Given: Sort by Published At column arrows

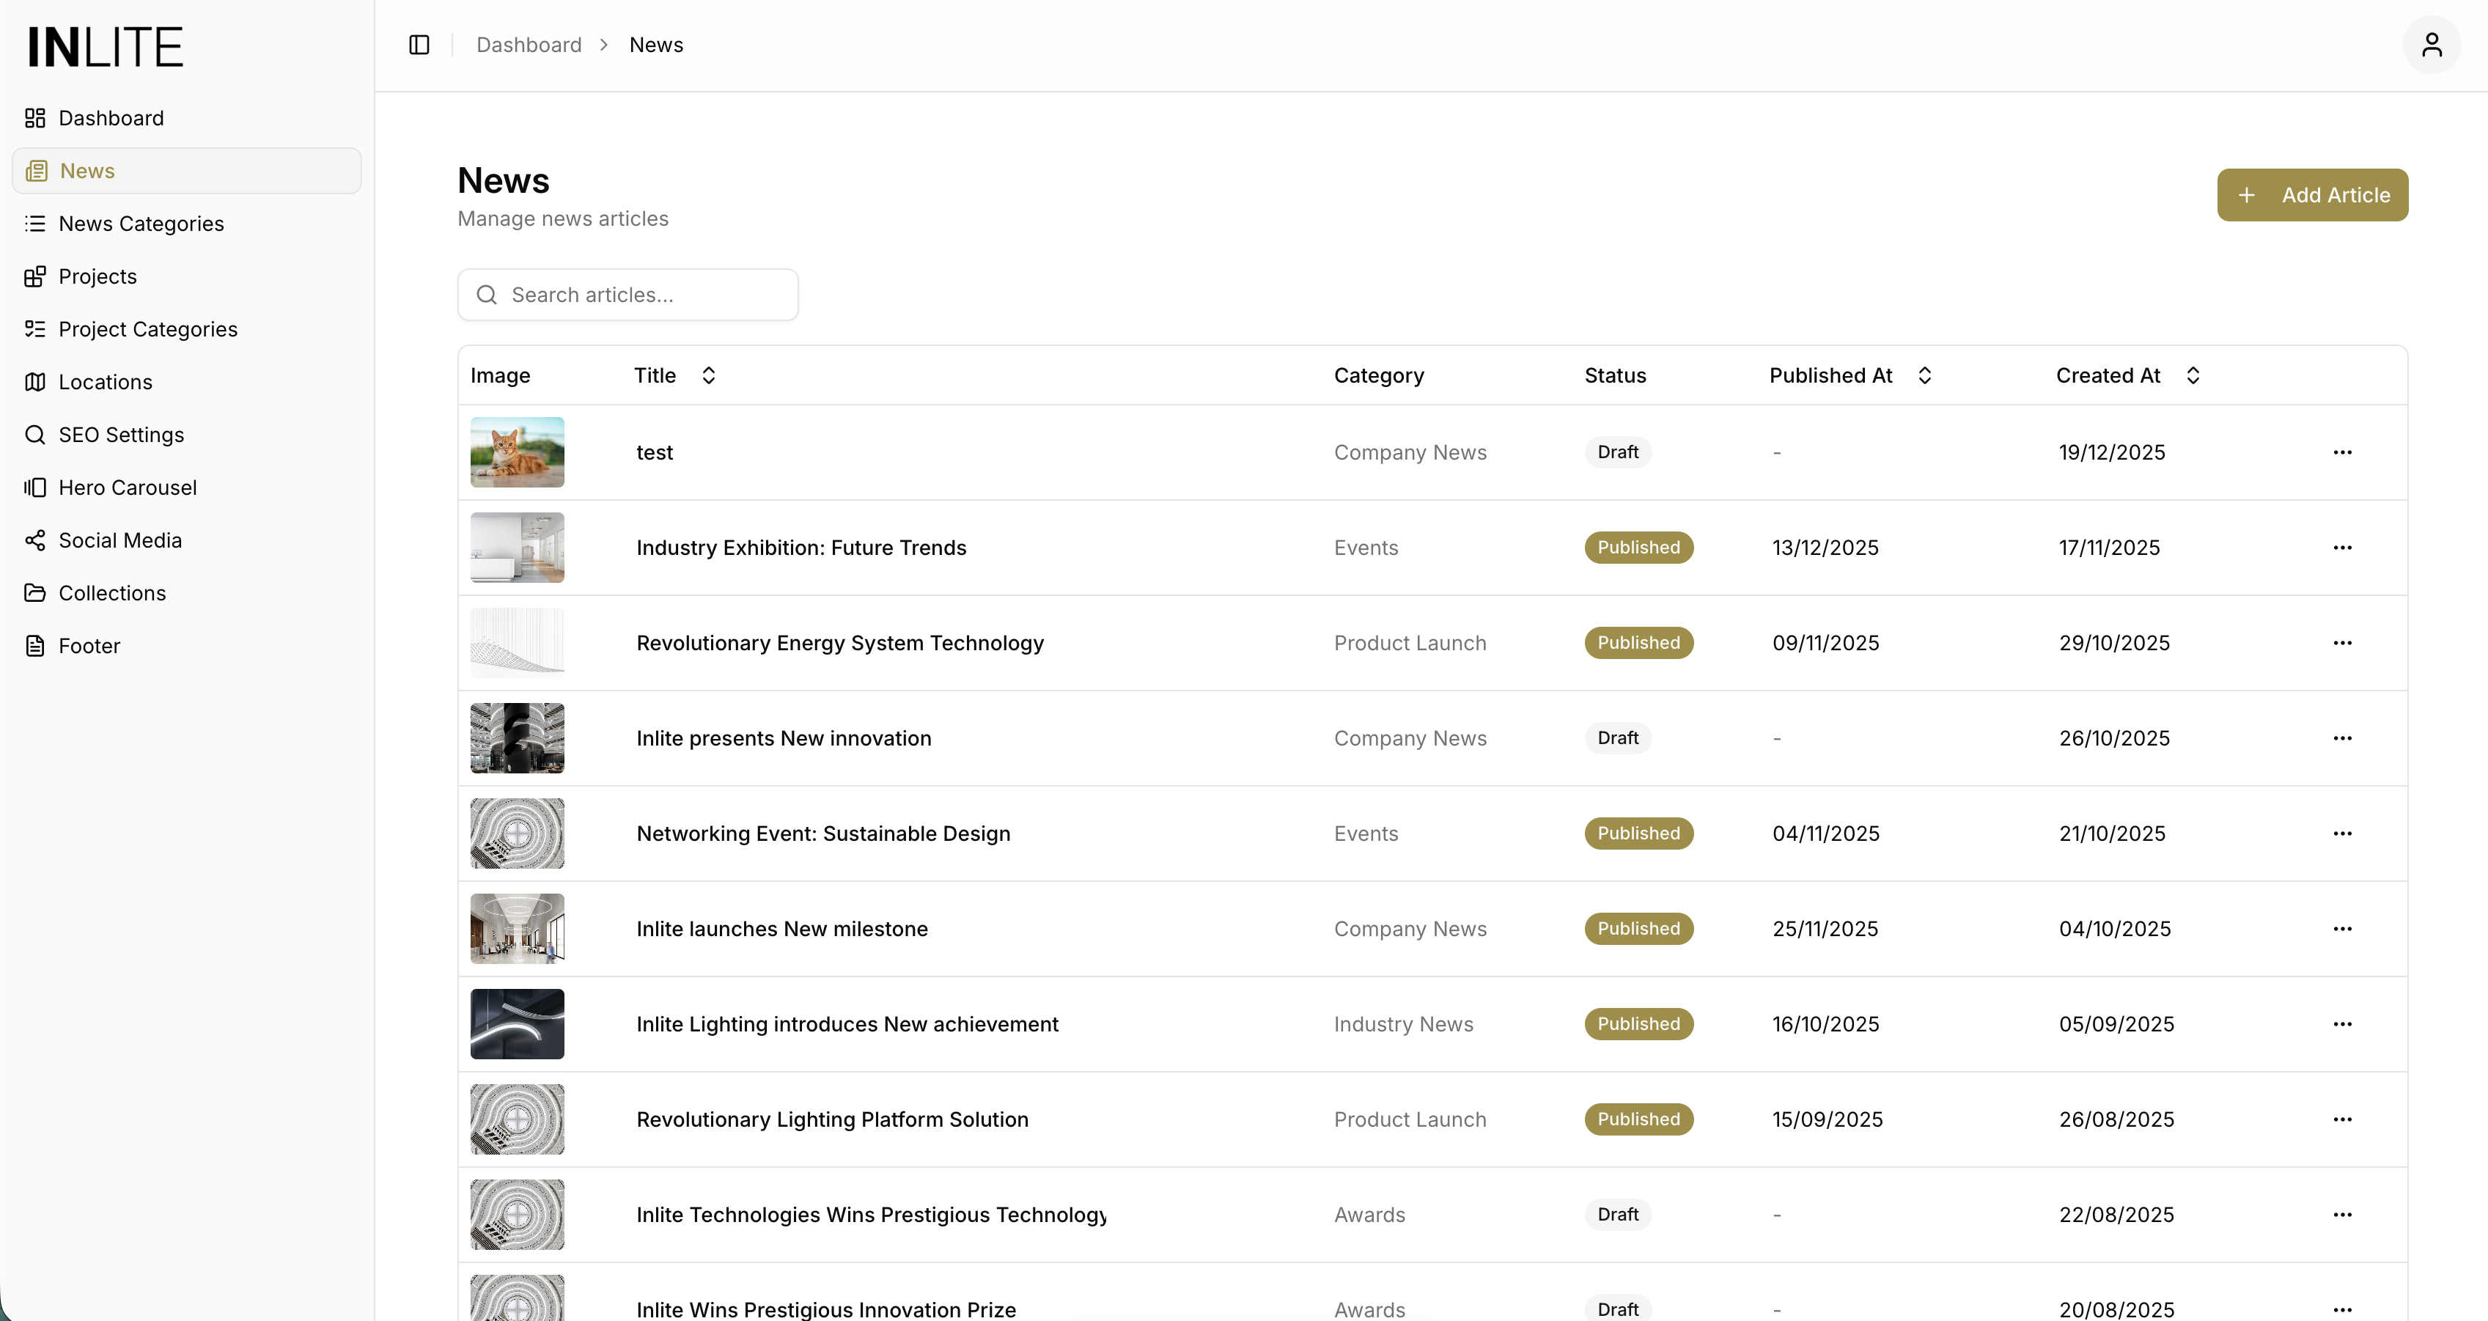Looking at the screenshot, I should [1924, 375].
